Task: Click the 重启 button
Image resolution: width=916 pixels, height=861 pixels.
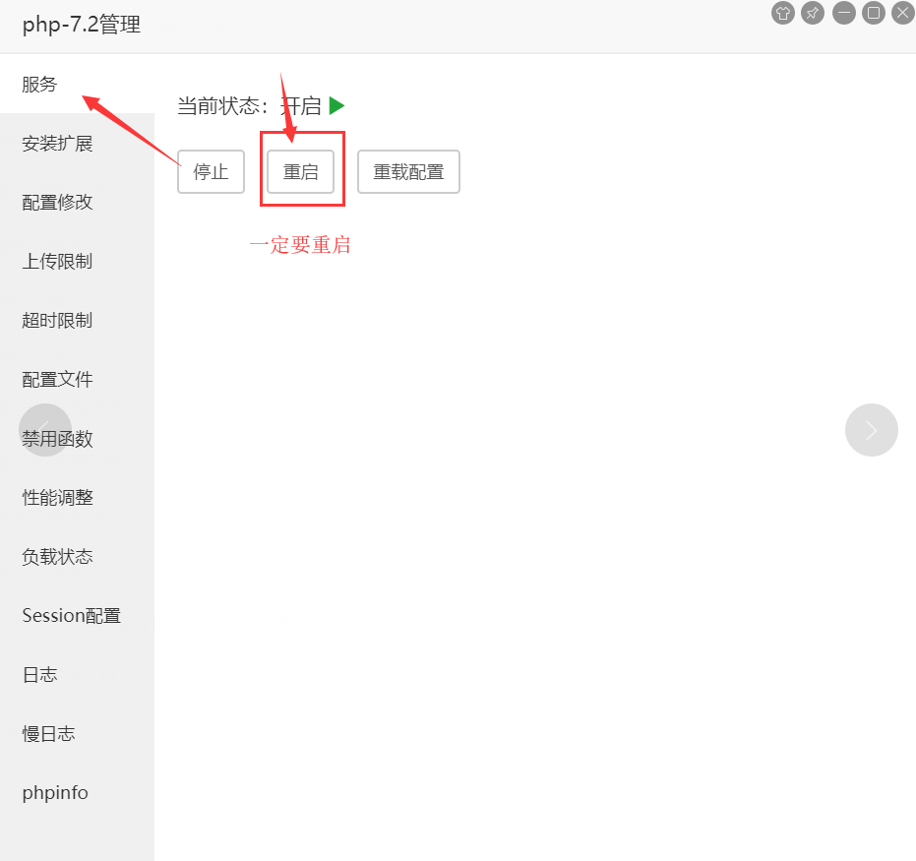Action: pyautogui.click(x=300, y=172)
